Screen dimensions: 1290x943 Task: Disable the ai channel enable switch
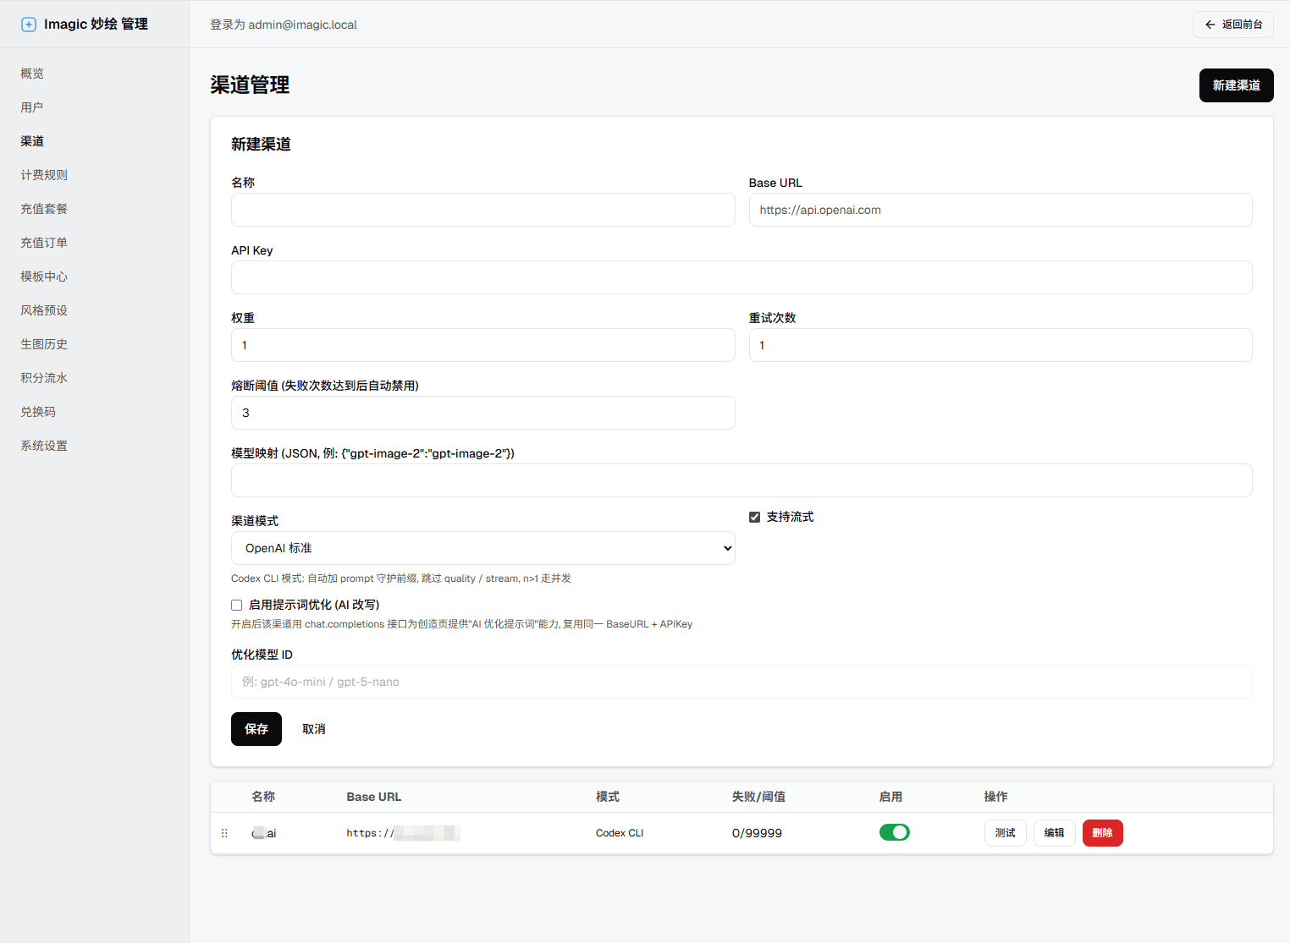pyautogui.click(x=895, y=832)
